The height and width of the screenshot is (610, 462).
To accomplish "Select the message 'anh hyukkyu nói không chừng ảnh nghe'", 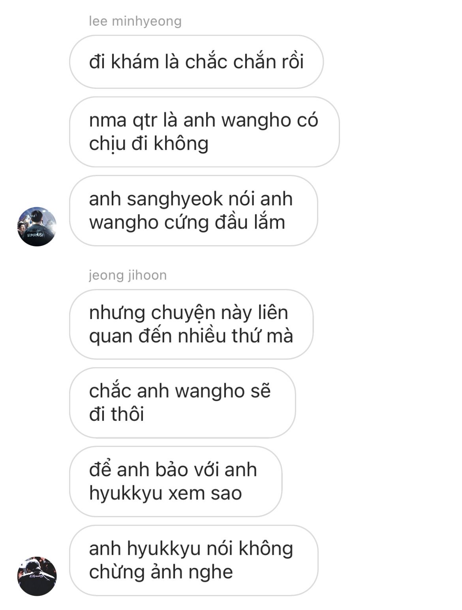I will point(193,560).
